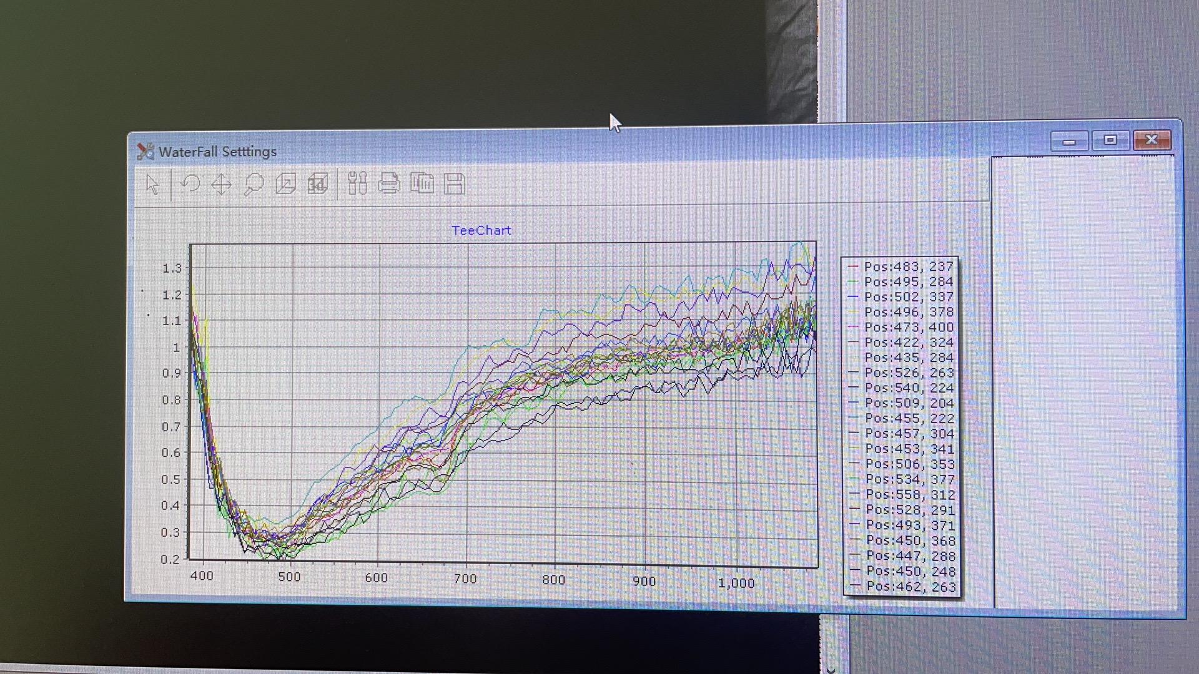Pick legend entry Pos:493, 371
Screen dimensions: 1199x674
point(910,525)
